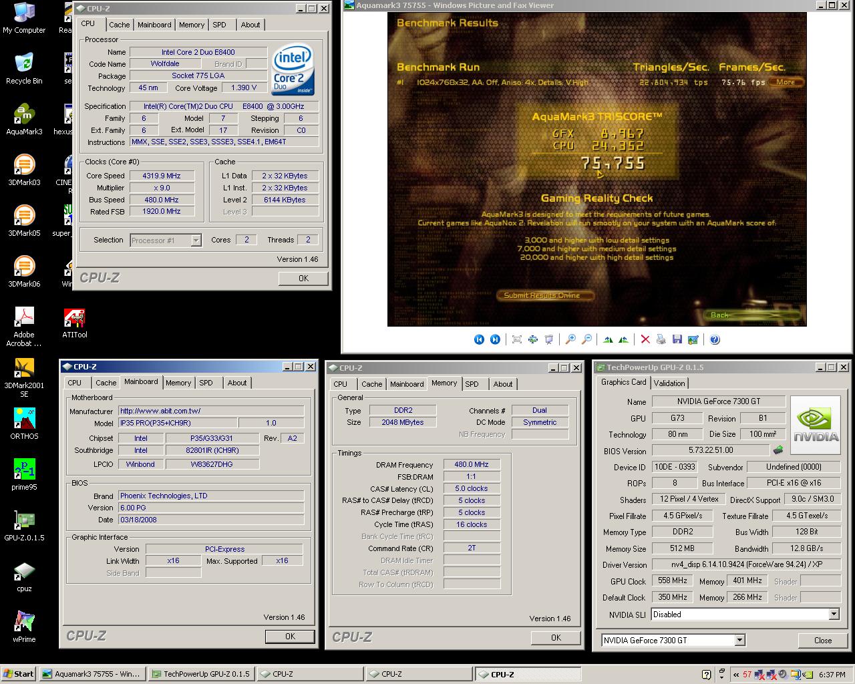
Task: Delete the picture with red X
Action: tap(645, 339)
